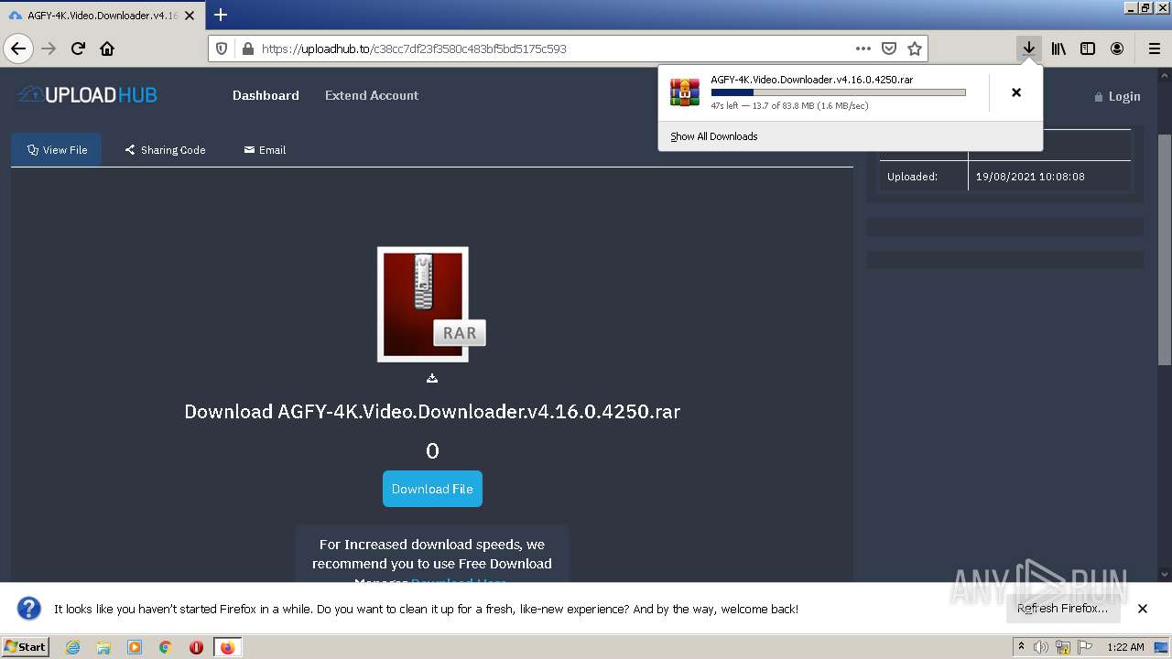The image size is (1172, 659).
Task: Open the Firefox hamburger menu
Action: pos(1154,49)
